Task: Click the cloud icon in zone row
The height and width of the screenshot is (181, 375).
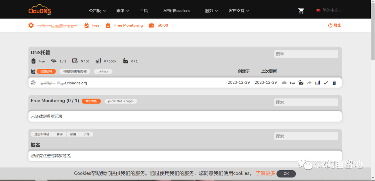Action: pos(284,83)
